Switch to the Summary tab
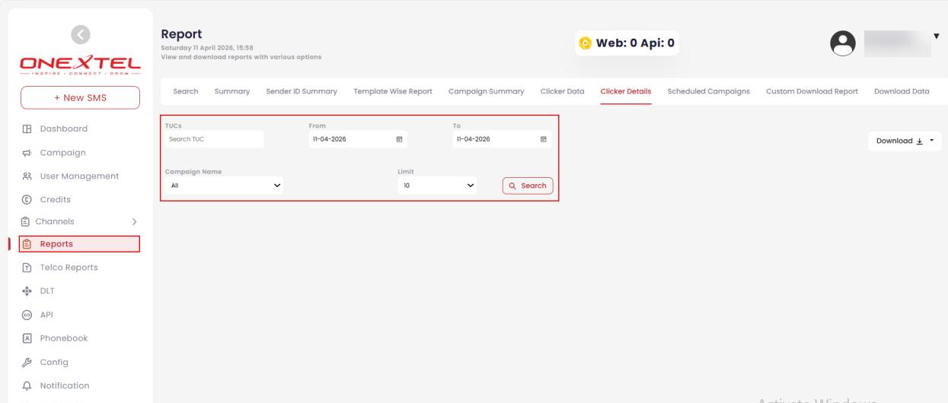 tap(232, 91)
